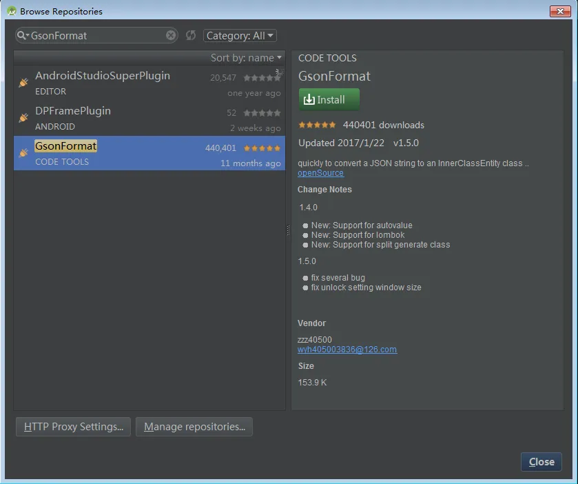Click the splitter handle between panels
Image resolution: width=578 pixels, height=484 pixels.
click(288, 230)
